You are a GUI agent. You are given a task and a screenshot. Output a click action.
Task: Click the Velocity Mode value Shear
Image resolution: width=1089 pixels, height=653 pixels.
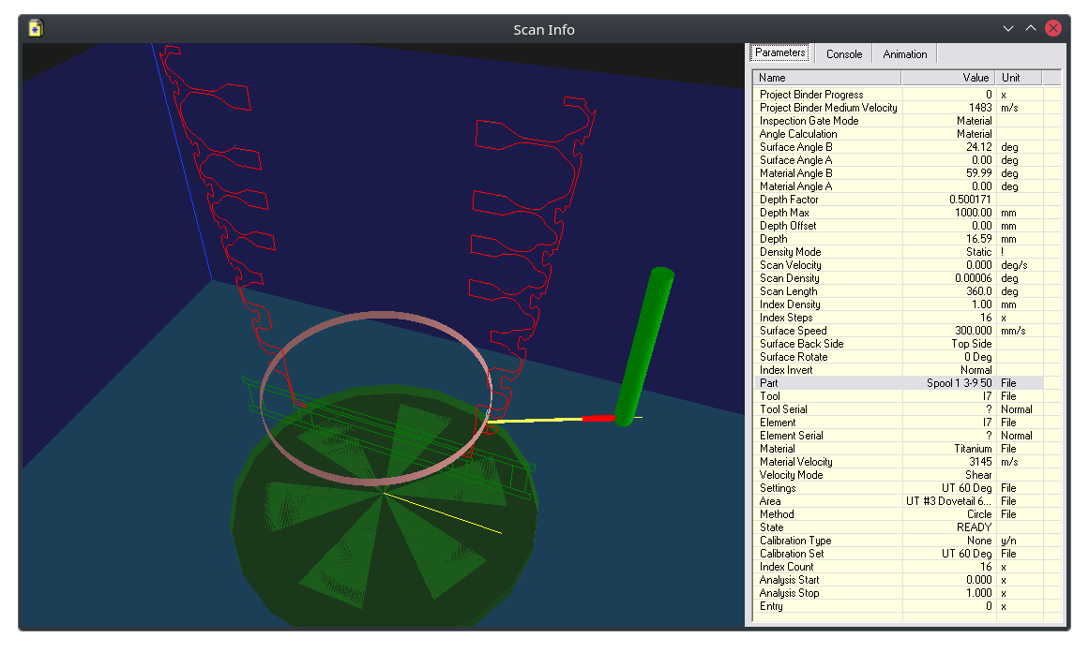[x=978, y=475]
